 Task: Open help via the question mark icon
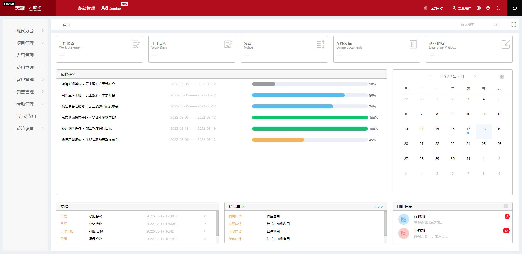click(x=488, y=8)
